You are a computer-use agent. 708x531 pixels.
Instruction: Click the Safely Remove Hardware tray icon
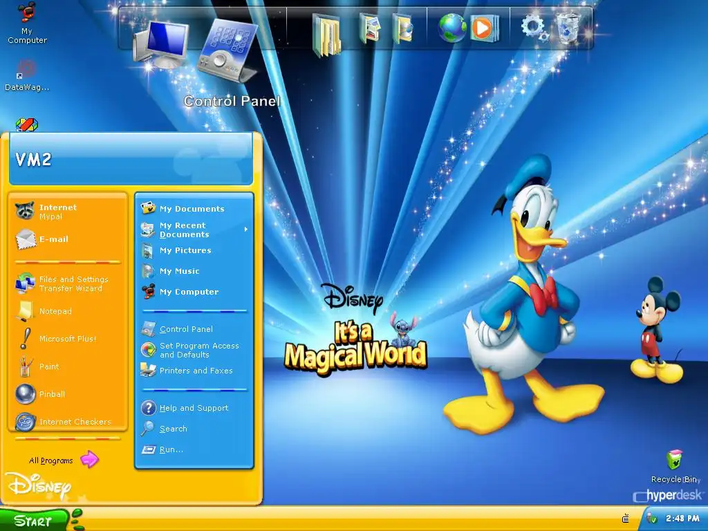coord(651,519)
